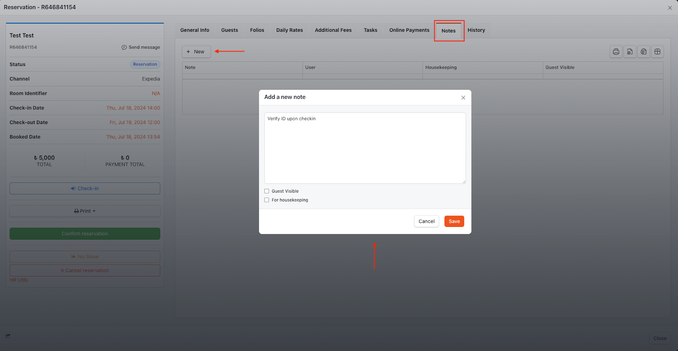Enable the Guest Visible checkbox

tap(267, 191)
